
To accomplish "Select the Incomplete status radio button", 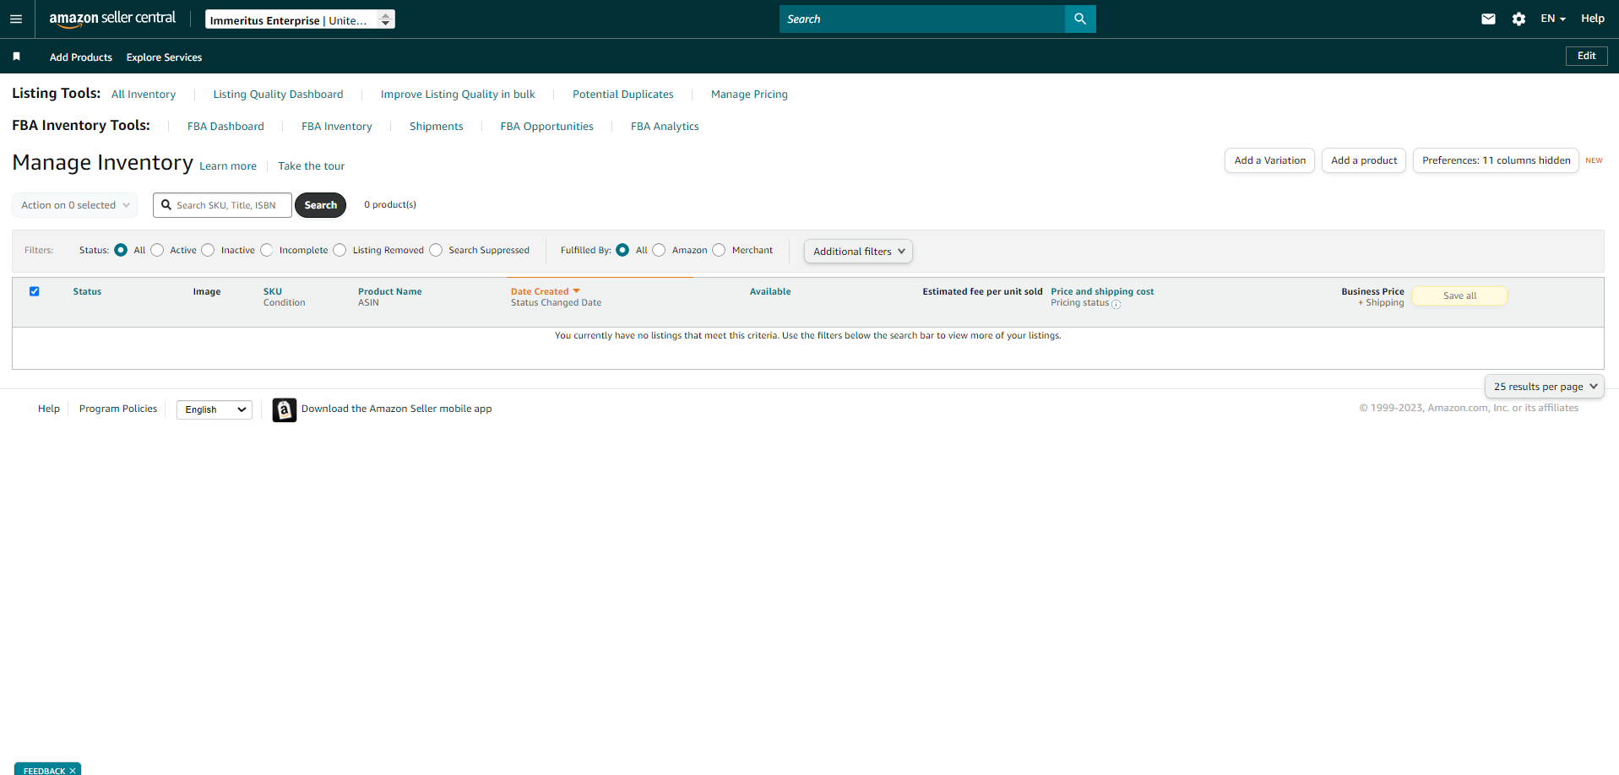I will click(x=267, y=250).
